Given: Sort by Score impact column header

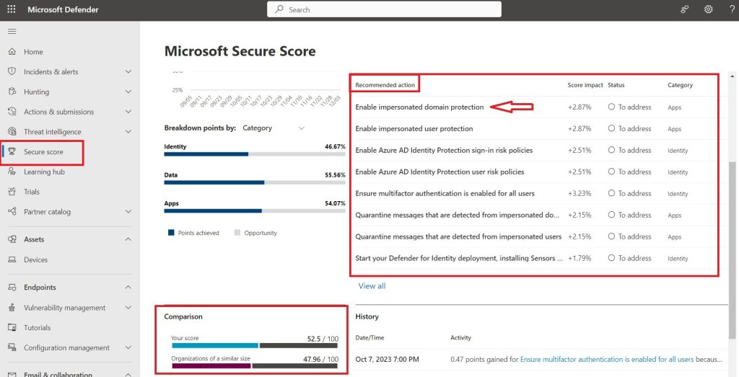Looking at the screenshot, I should tap(585, 85).
